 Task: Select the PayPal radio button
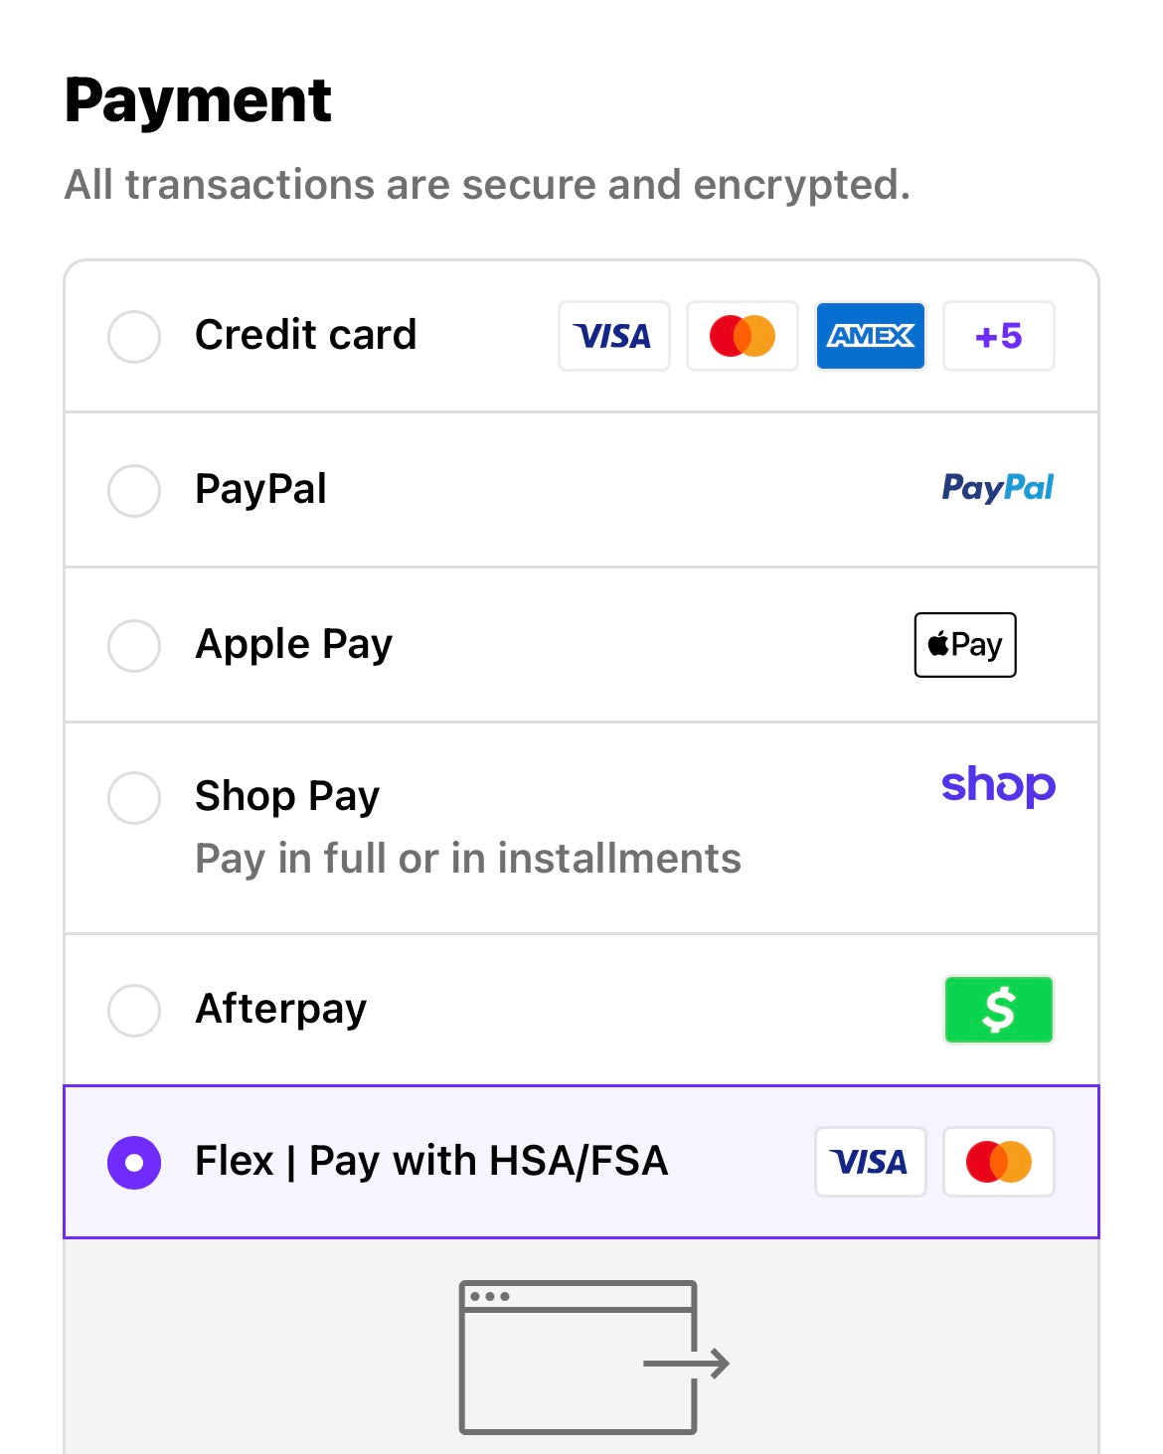134,490
